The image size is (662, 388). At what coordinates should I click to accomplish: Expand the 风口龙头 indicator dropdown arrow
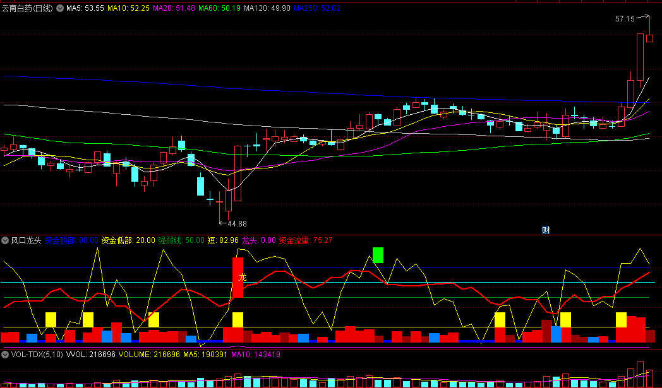tap(5, 241)
